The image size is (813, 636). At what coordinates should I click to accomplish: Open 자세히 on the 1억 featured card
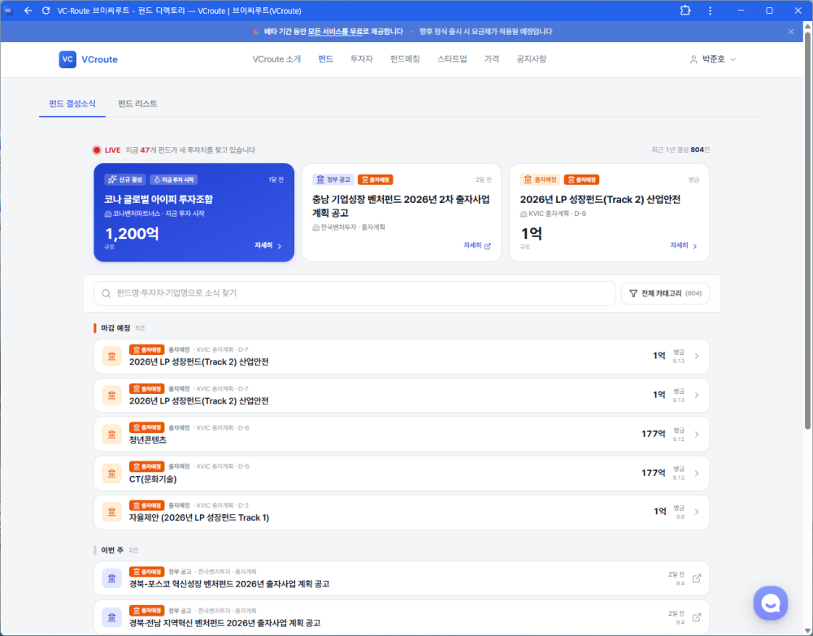pos(684,245)
